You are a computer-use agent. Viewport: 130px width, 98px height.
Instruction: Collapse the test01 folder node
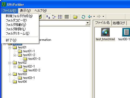9,48
